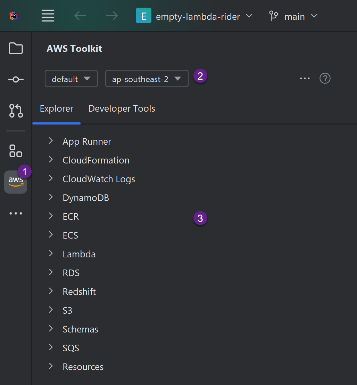This screenshot has width=357, height=385.
Task: Select the S3 tree item
Action: point(67,311)
